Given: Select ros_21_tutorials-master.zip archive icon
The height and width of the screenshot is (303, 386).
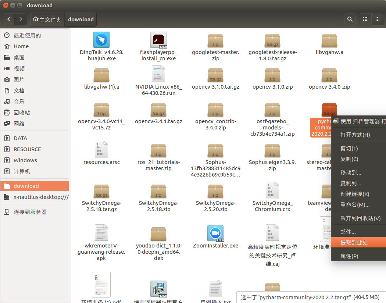Looking at the screenshot, I should [x=158, y=151].
